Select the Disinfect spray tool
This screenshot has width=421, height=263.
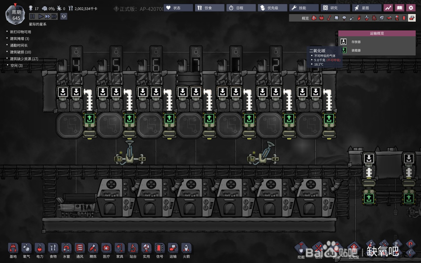click(x=371, y=244)
